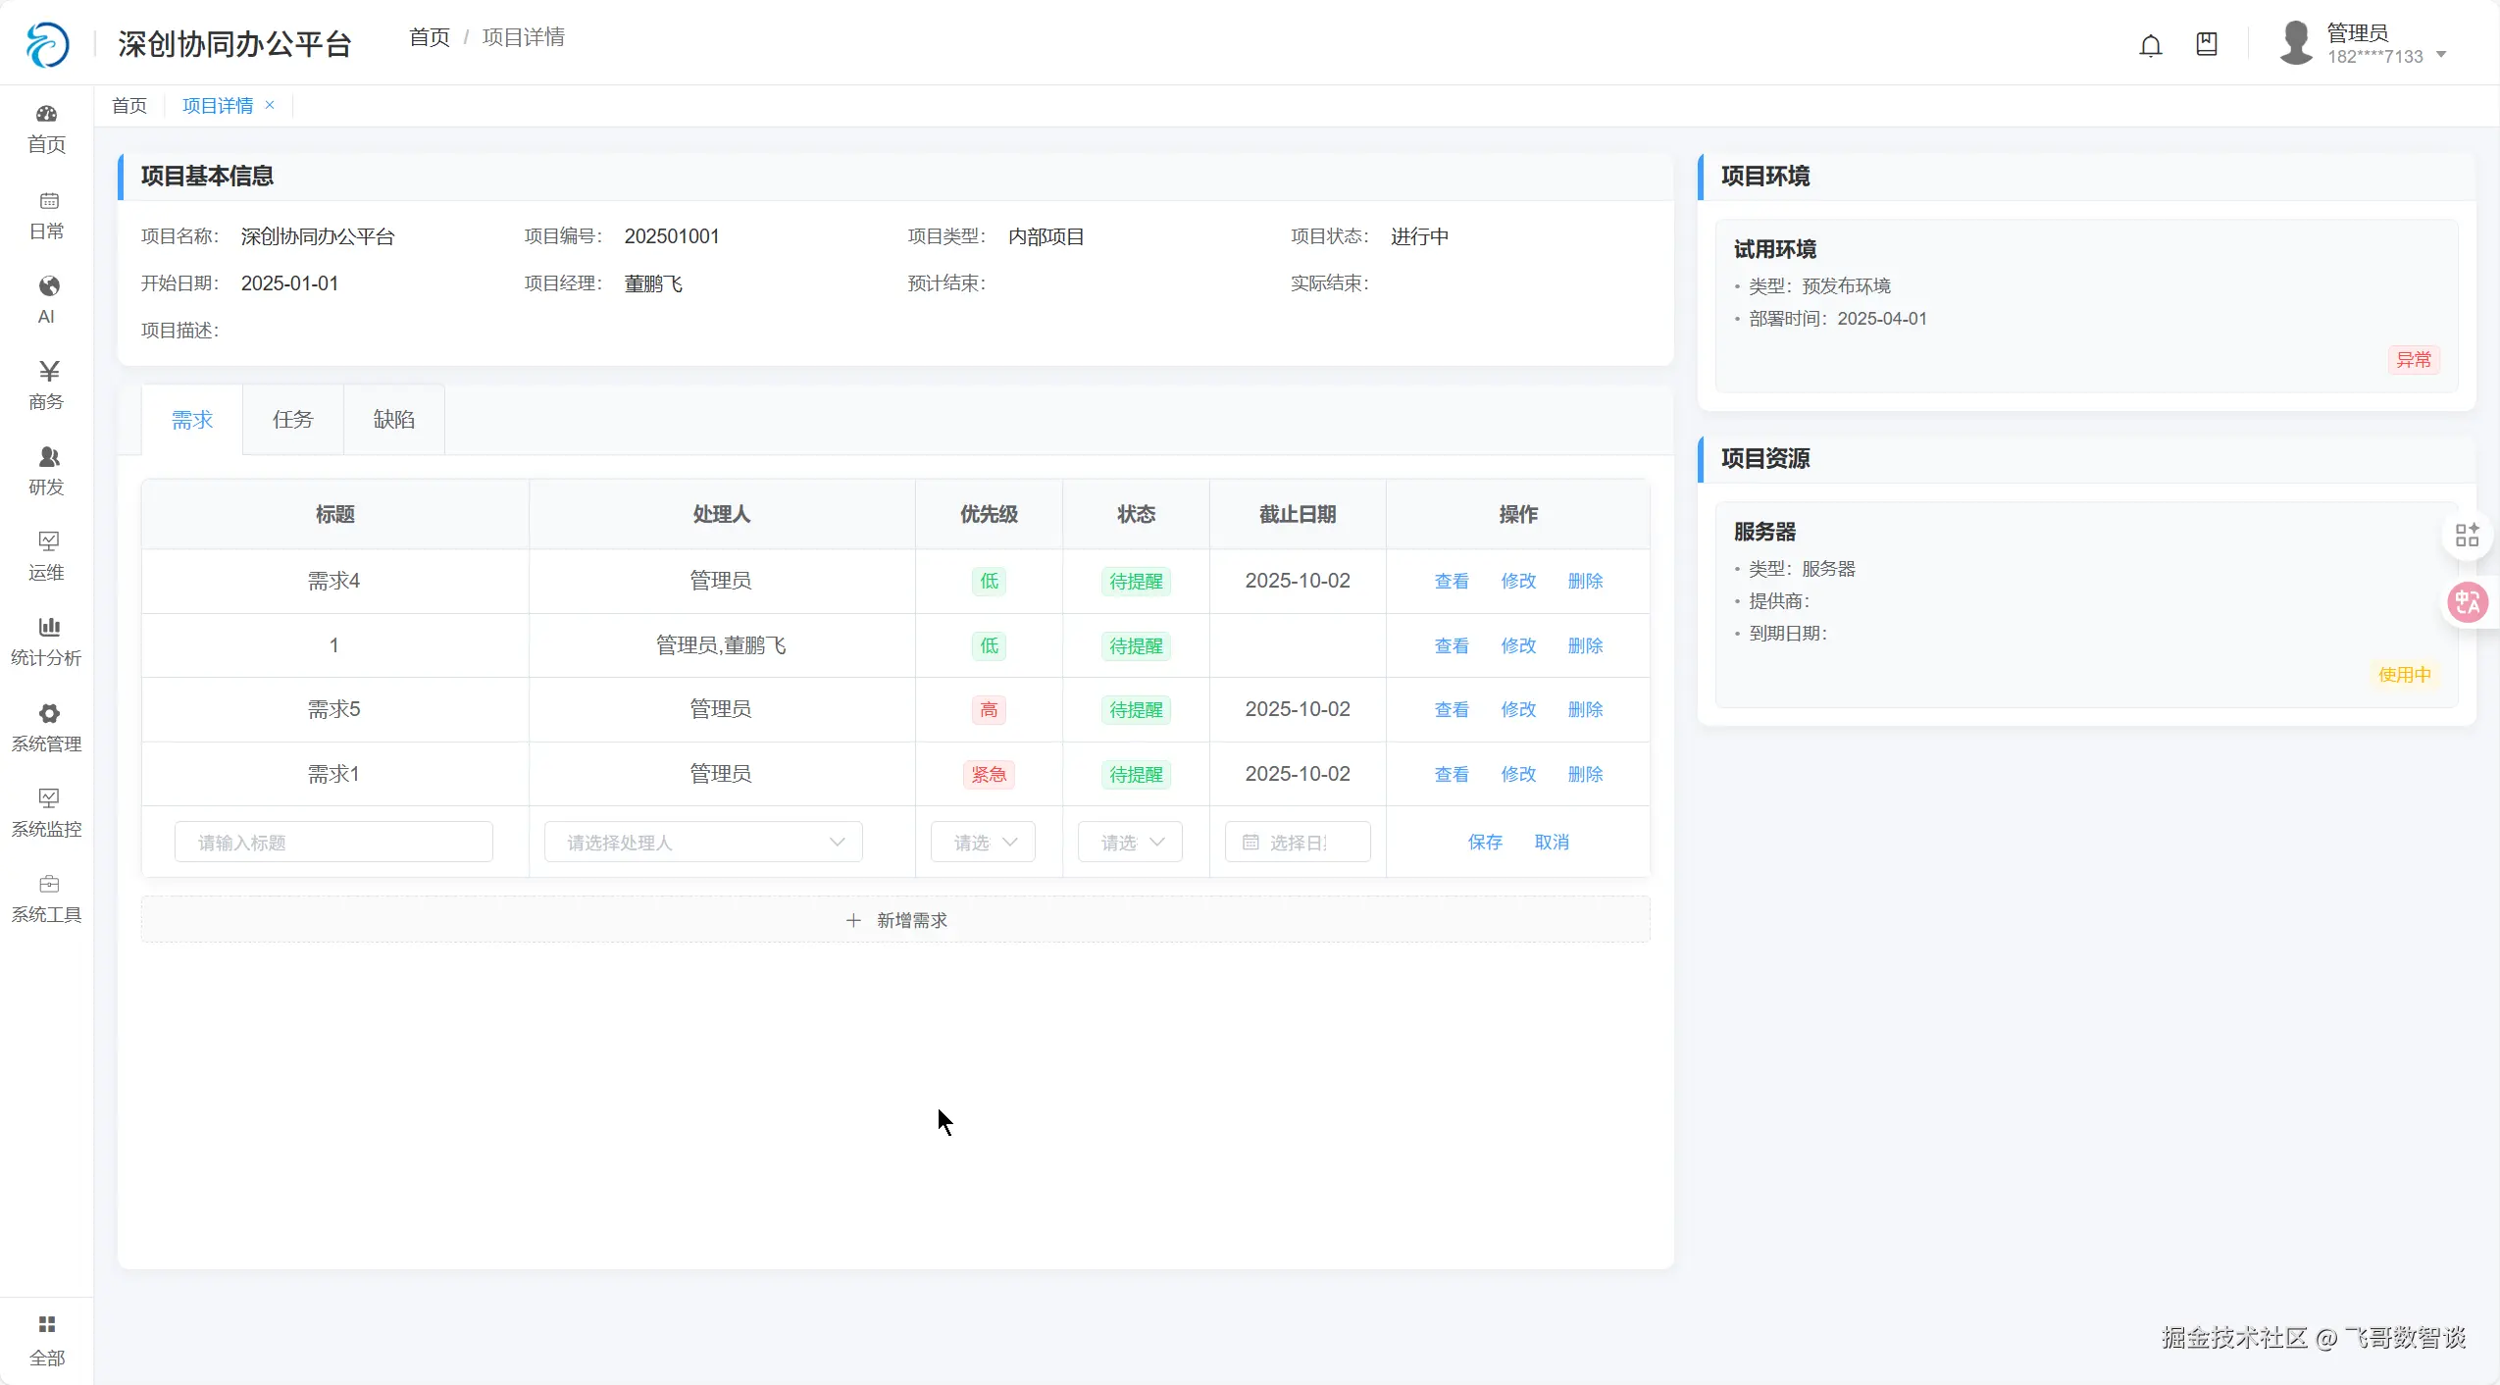The height and width of the screenshot is (1385, 2500).
Task: Open the 选择日期 date picker field
Action: tap(1297, 841)
